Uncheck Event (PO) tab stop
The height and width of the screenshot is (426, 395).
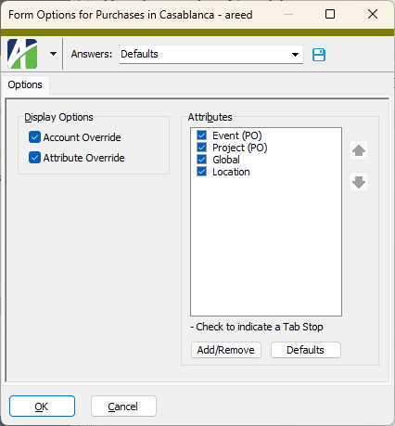(x=202, y=136)
